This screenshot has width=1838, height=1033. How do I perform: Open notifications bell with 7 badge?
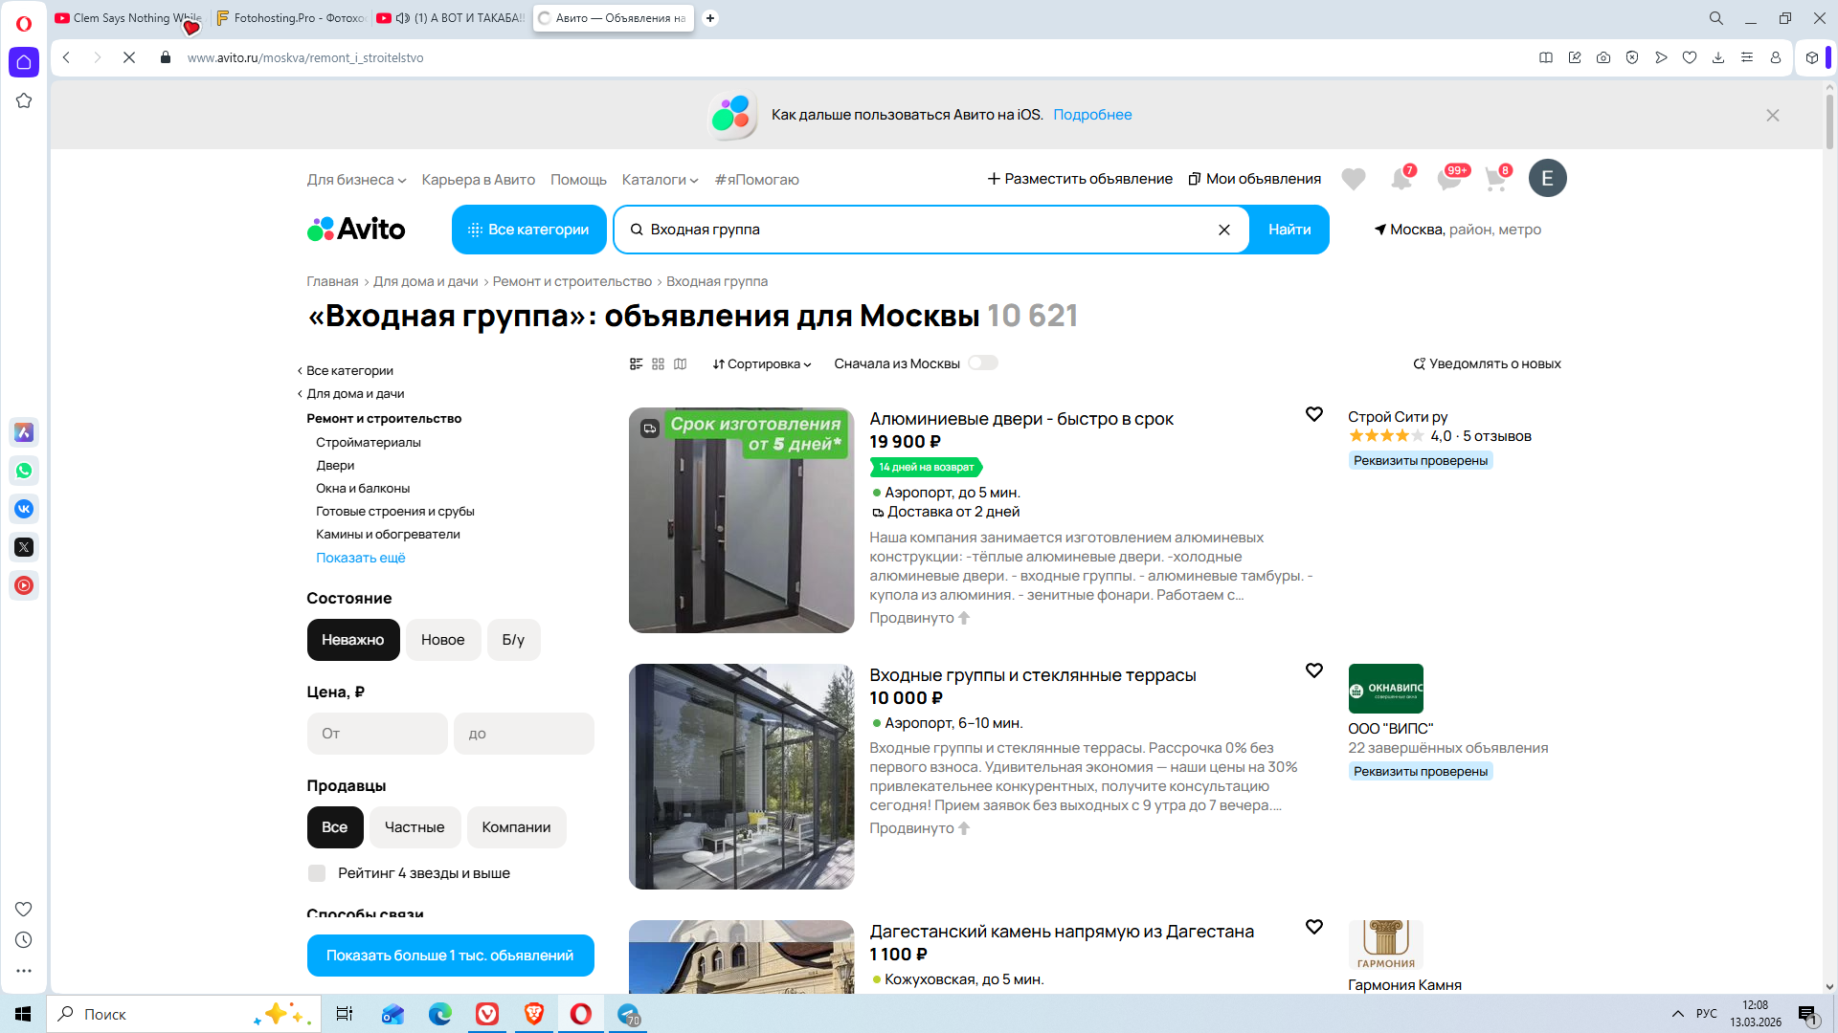click(1401, 179)
